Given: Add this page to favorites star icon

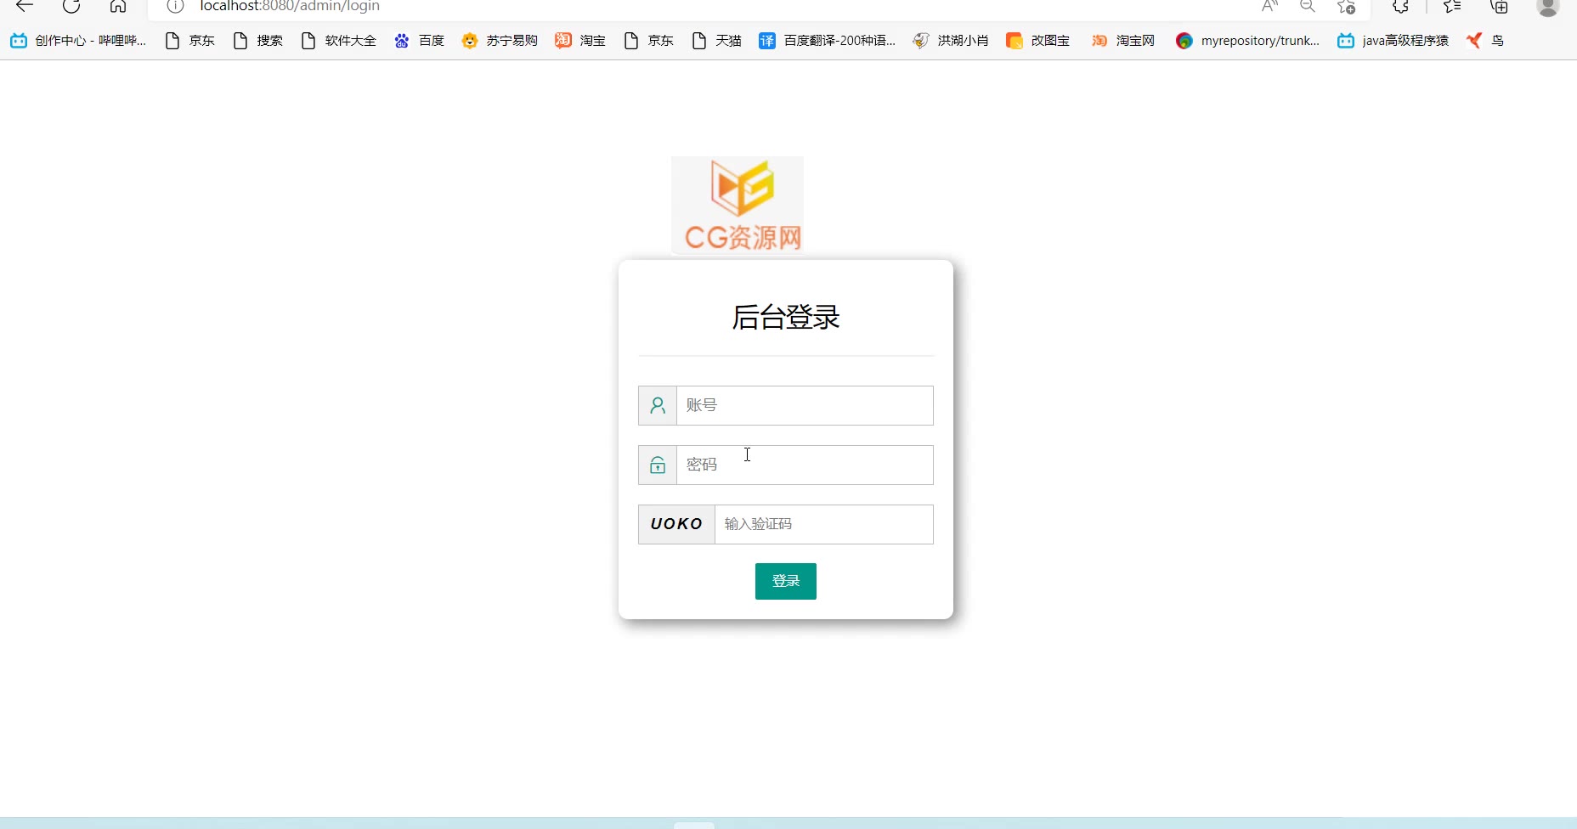Looking at the screenshot, I should [x=1346, y=6].
